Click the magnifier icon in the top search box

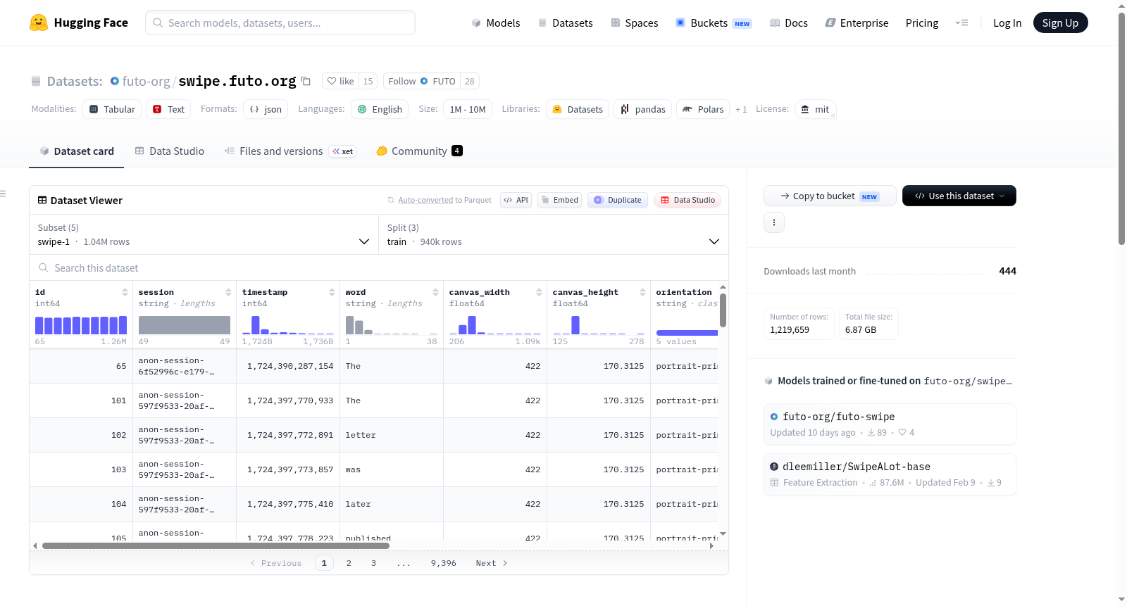click(x=158, y=23)
